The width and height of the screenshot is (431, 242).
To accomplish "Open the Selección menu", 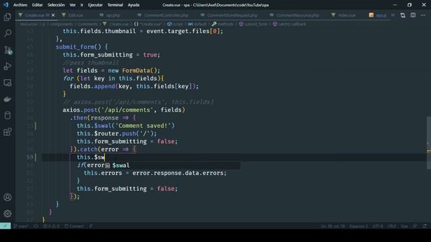I will 56,5.
